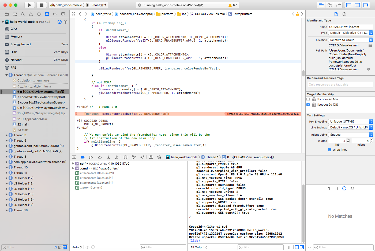Expand the Thread 3 tree item
This screenshot has width=375, height=251.
click(x=6, y=135)
